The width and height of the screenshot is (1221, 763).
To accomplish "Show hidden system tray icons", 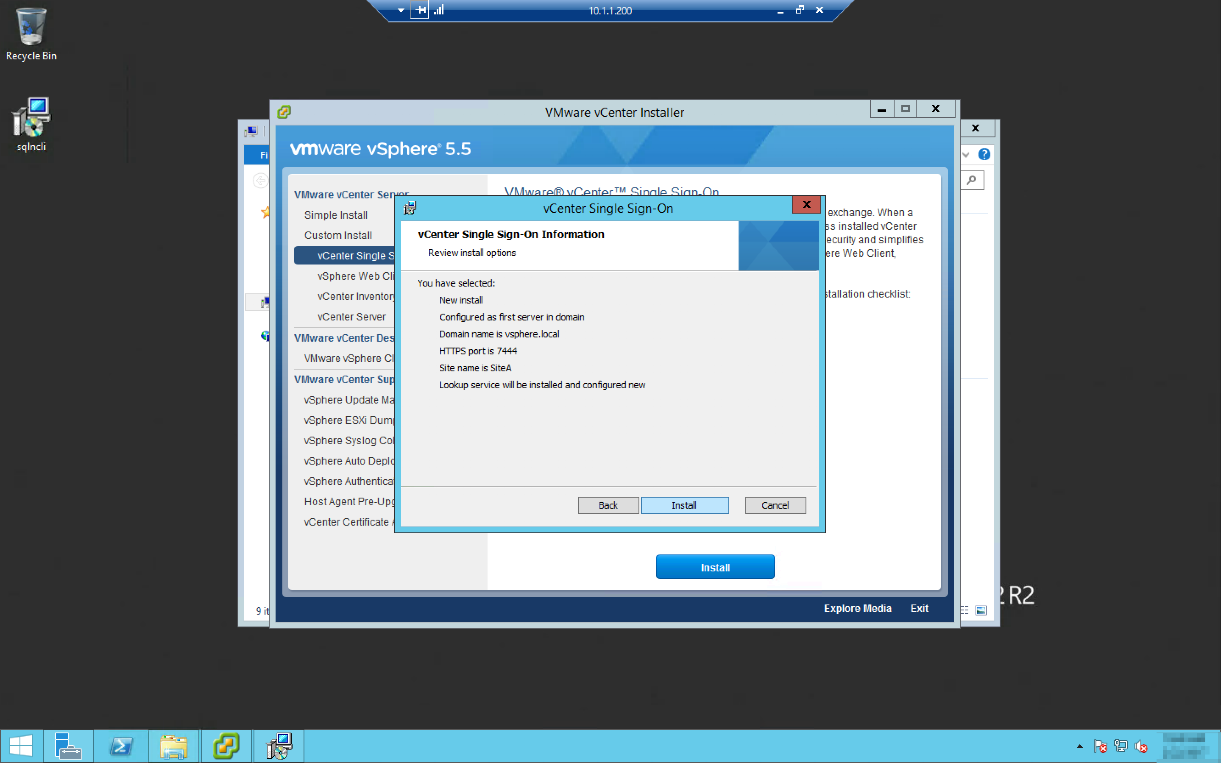I will (1079, 746).
